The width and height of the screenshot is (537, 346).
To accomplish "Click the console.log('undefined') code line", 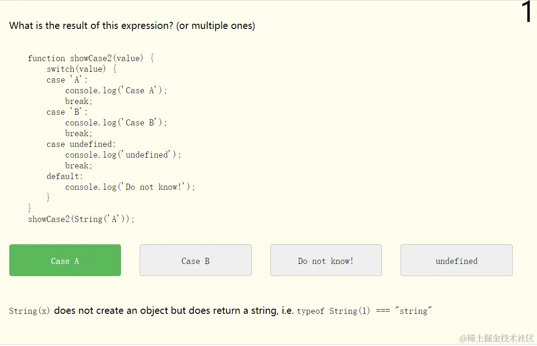I will click(123, 155).
